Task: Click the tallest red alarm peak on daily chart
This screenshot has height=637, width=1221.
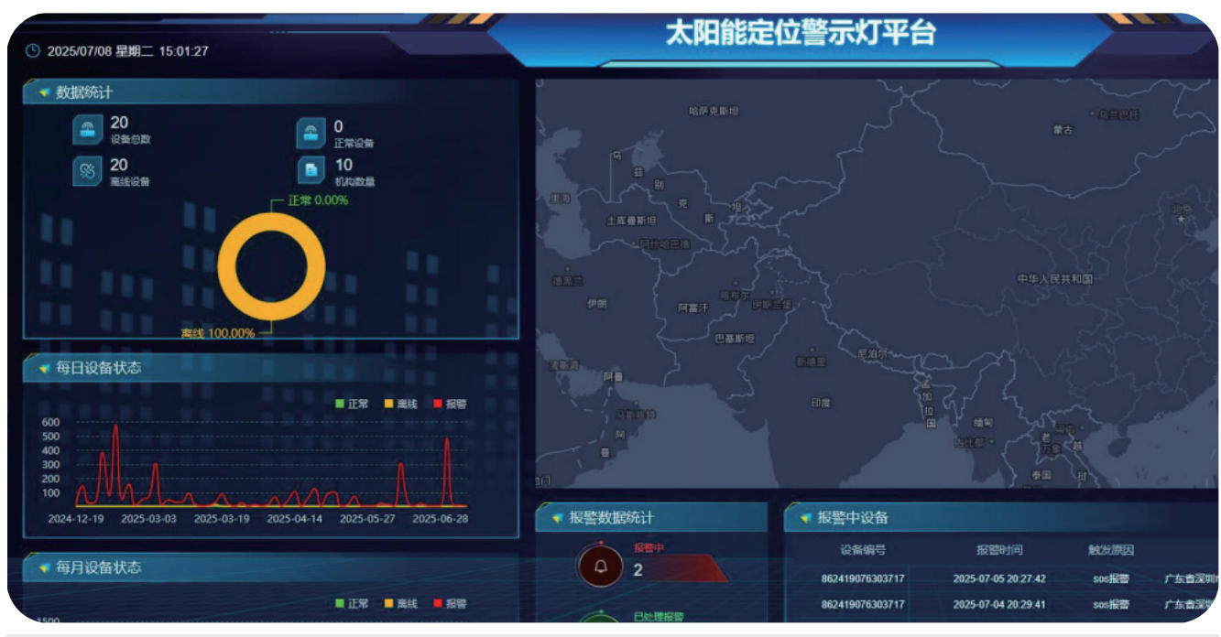Action: (x=115, y=428)
